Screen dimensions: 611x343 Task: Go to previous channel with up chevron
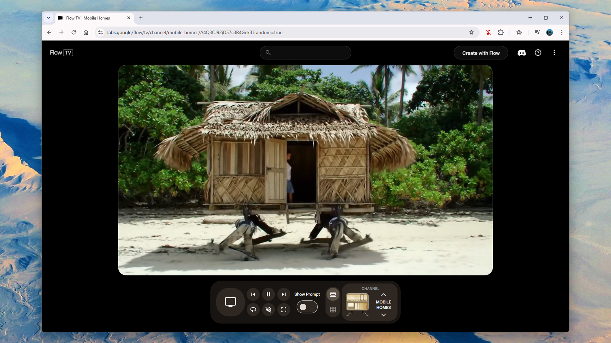coord(383,295)
